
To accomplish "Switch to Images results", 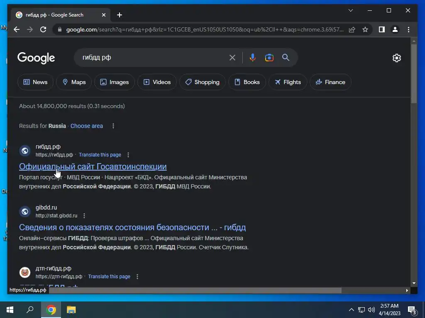I will point(115,82).
